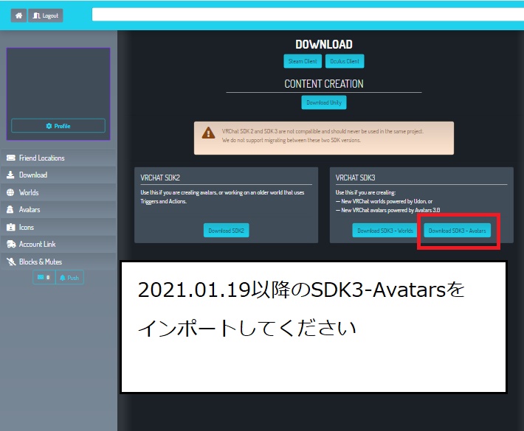Click Download SDK3 - Avatars button

point(457,231)
